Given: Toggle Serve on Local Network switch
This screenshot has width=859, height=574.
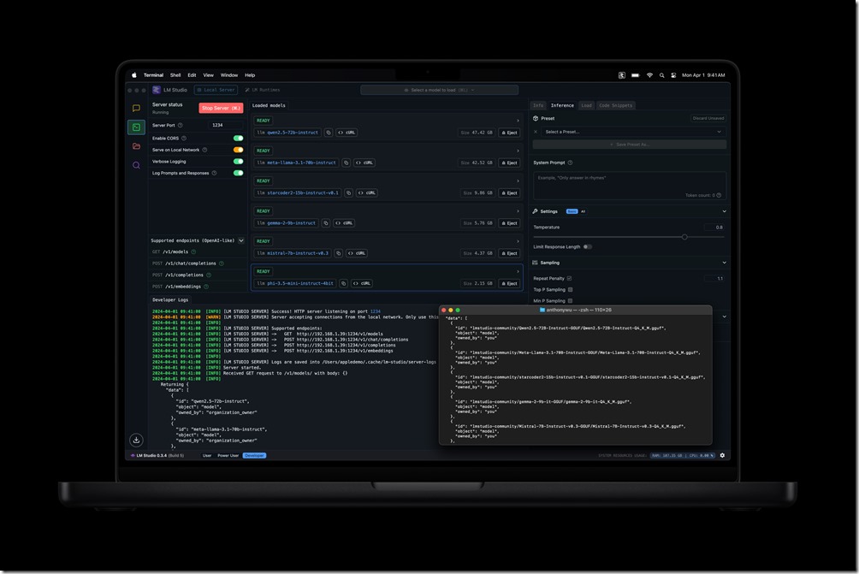Looking at the screenshot, I should coord(238,150).
